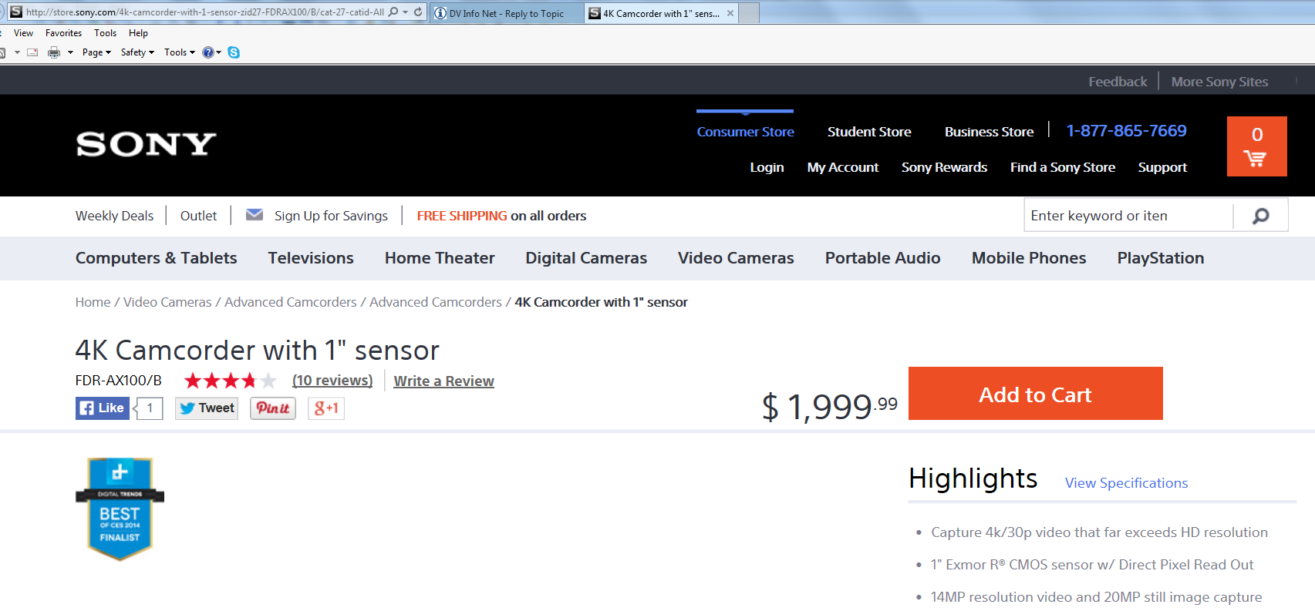Viewport: 1315px width, 611px height.
Task: Click the star rating for the camcorder
Action: [230, 381]
